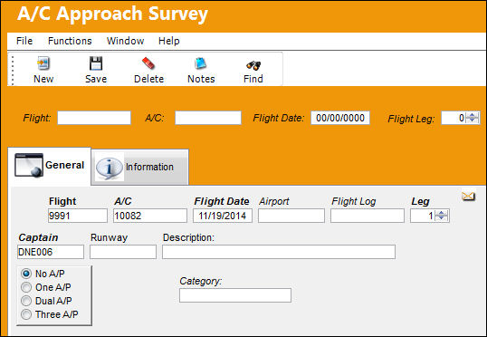Click the Delete eraser icon
This screenshot has height=337, width=487.
coord(148,63)
